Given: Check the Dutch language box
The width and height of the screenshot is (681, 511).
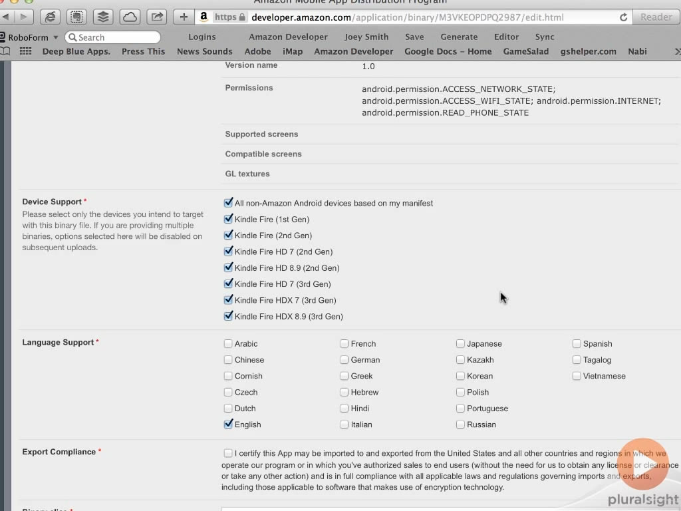Looking at the screenshot, I should [228, 409].
